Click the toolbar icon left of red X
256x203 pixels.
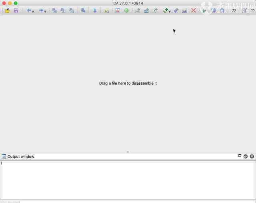185,11
